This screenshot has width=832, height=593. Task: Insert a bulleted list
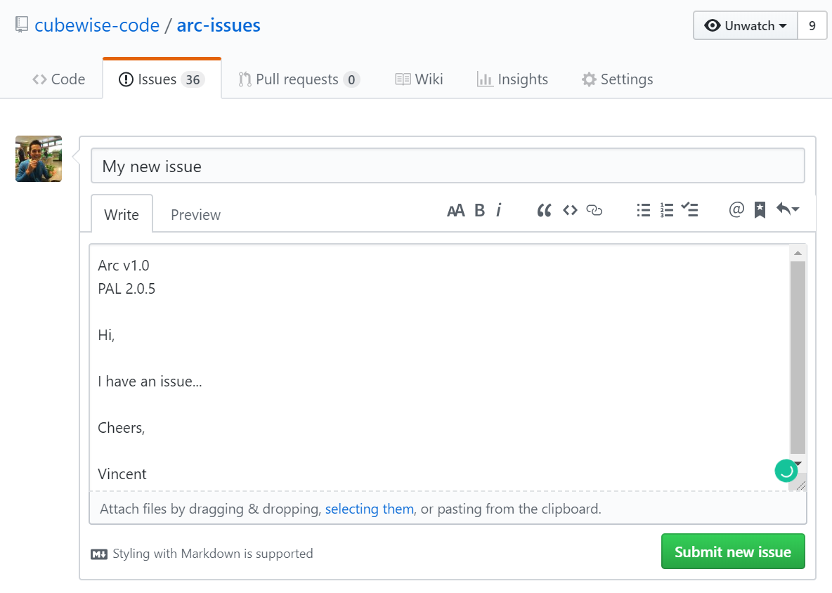(643, 210)
